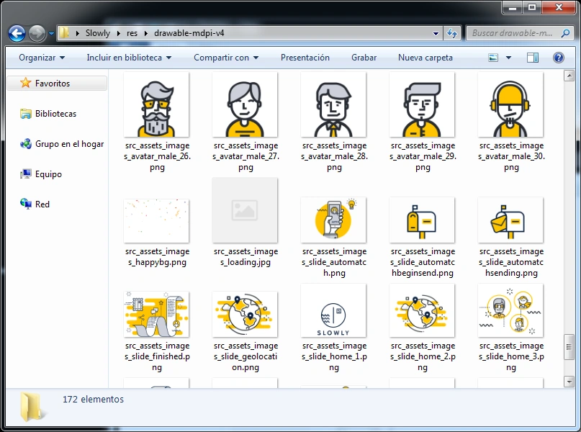Open Red network location
The height and width of the screenshot is (432, 581).
[42, 204]
